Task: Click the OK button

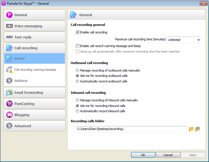Action: pyautogui.click(x=143, y=155)
